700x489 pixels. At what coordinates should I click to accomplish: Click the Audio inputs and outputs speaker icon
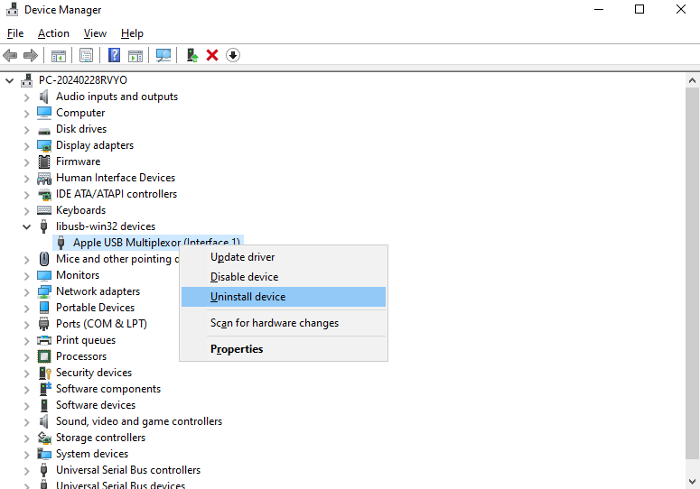click(43, 97)
